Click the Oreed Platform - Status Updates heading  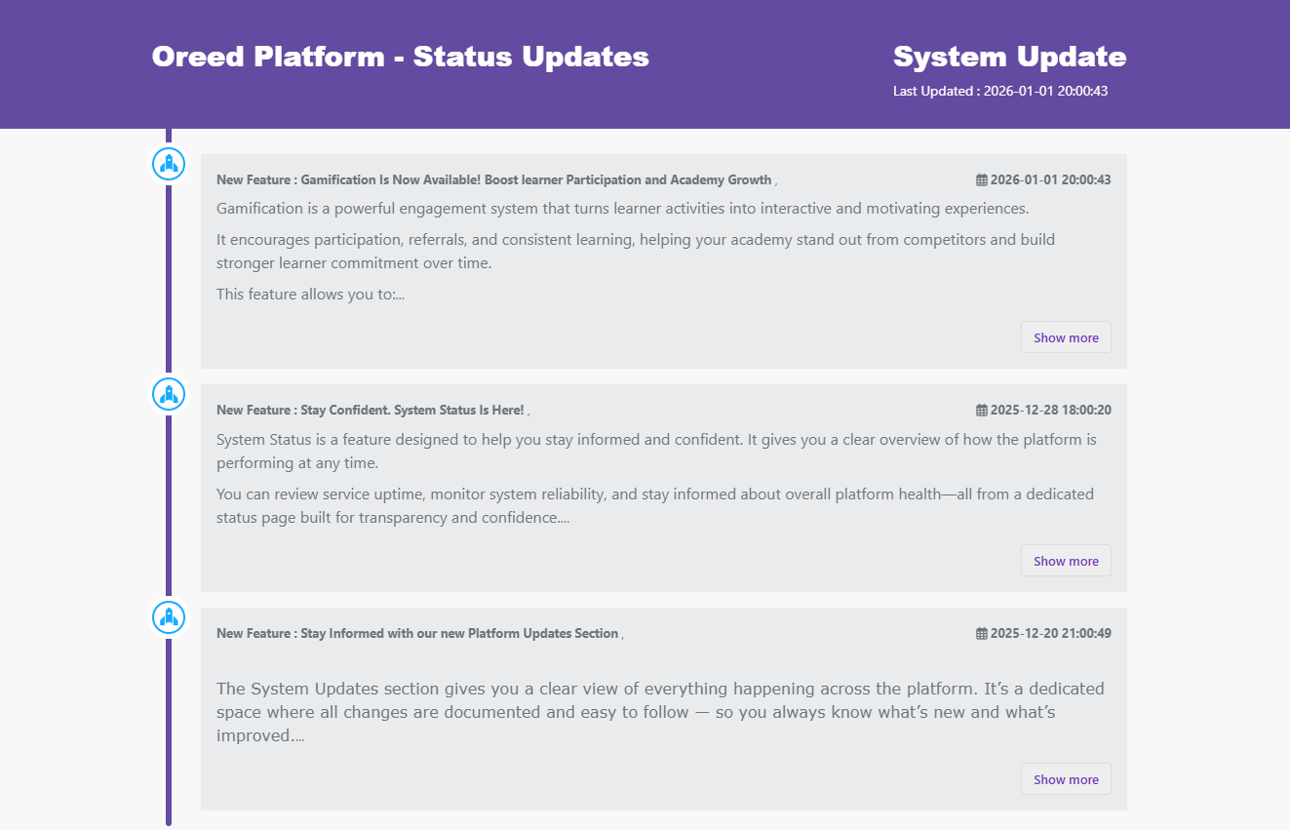[x=400, y=57]
